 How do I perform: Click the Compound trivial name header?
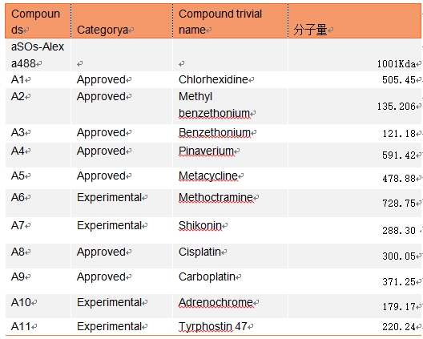point(231,21)
